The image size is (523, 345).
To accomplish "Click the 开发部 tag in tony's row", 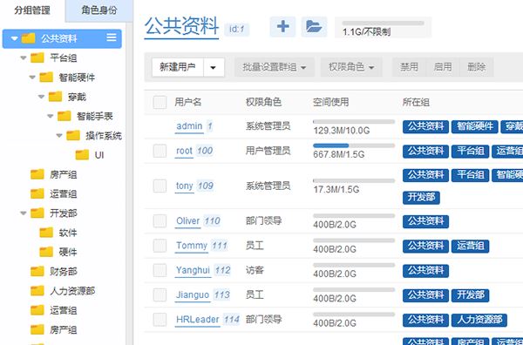I will click(x=421, y=198).
